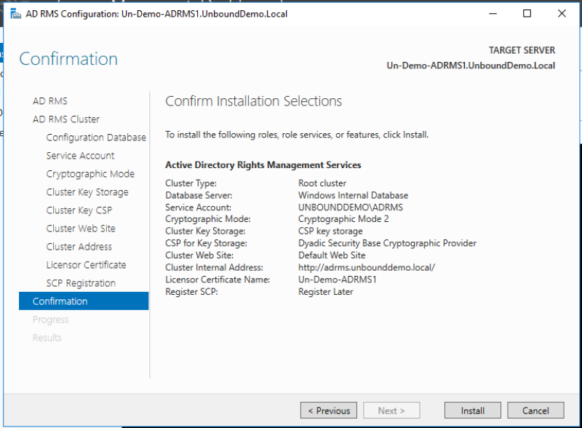
Task: Click the disabled Progress step
Action: 50,320
